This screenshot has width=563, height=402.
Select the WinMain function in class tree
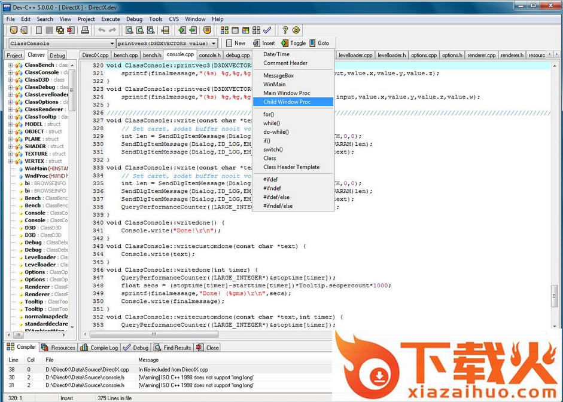pyautogui.click(x=46, y=168)
